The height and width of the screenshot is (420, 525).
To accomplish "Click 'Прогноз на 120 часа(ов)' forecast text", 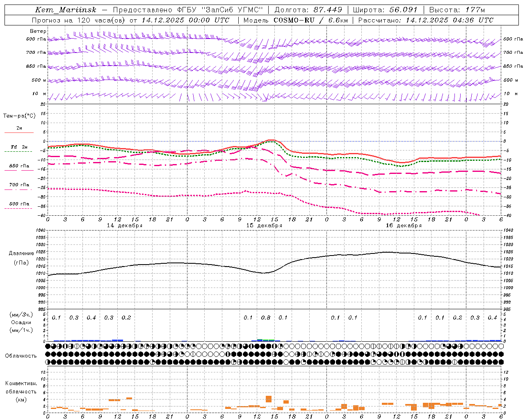I will [79, 20].
